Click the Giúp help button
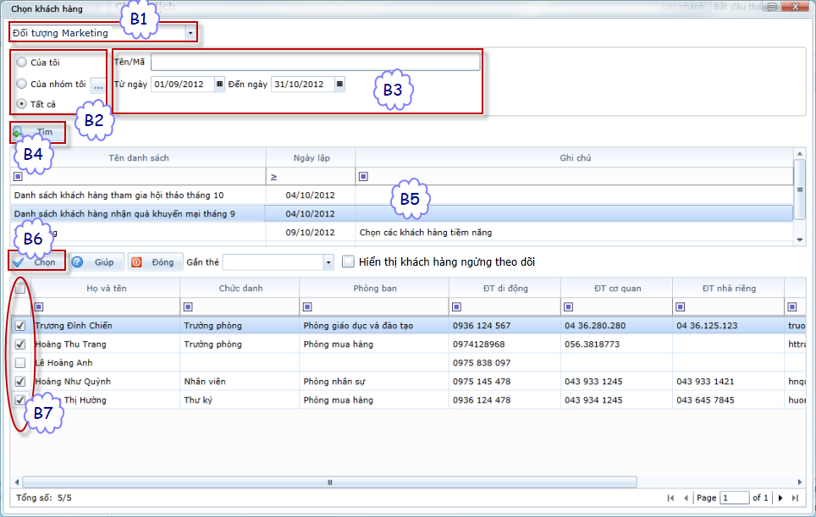This screenshot has height=517, width=816. pyautogui.click(x=96, y=262)
